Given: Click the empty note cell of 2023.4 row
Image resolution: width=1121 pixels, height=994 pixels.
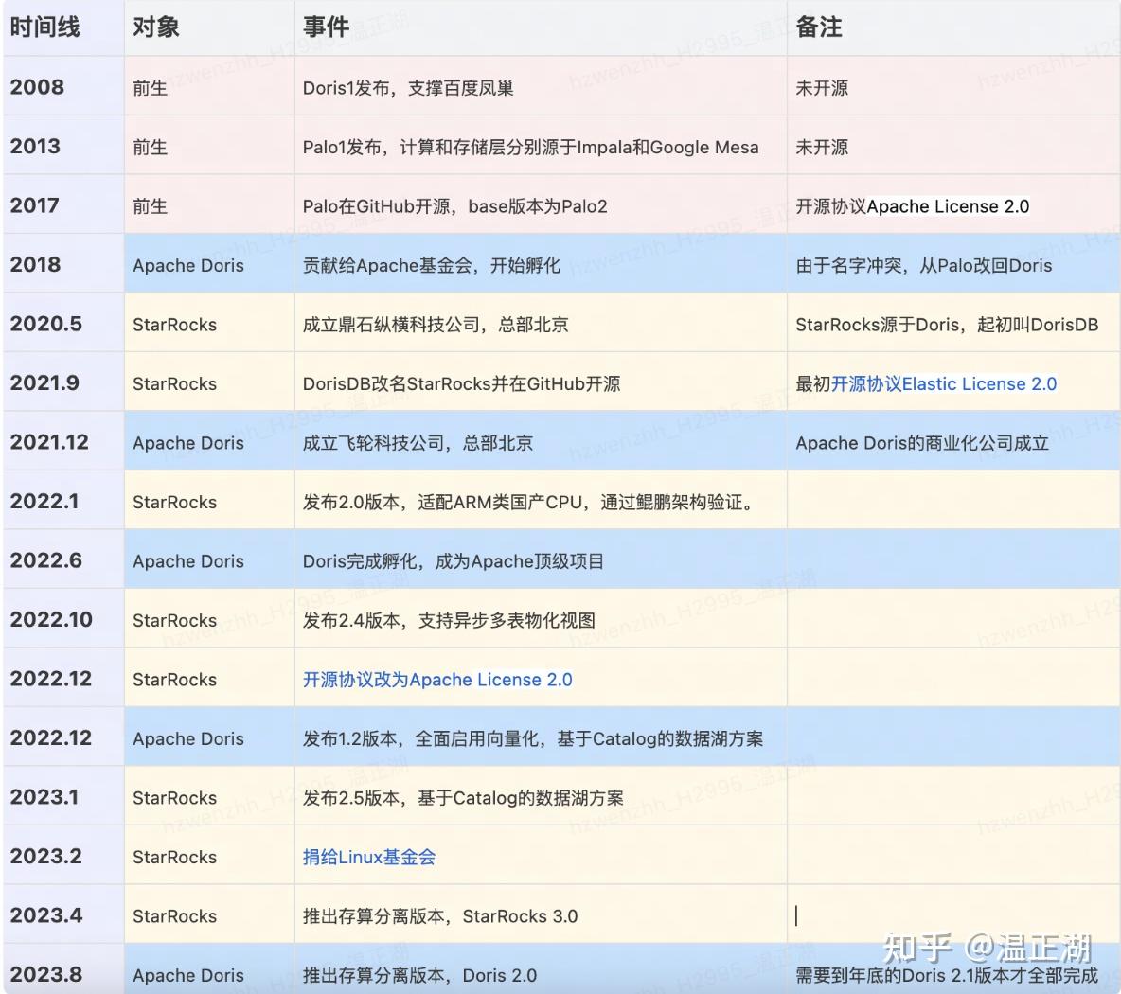Looking at the screenshot, I should pos(953,915).
